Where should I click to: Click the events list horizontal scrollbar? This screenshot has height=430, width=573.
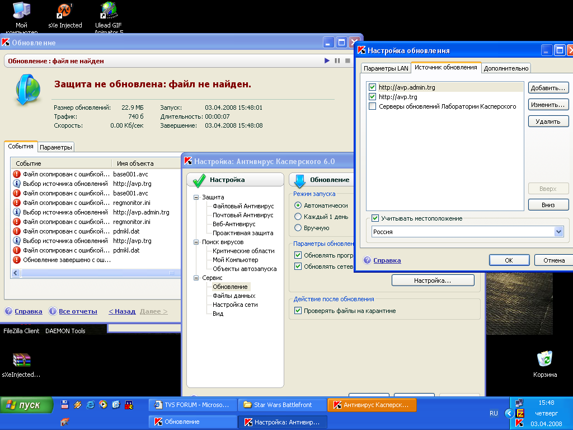coord(95,273)
